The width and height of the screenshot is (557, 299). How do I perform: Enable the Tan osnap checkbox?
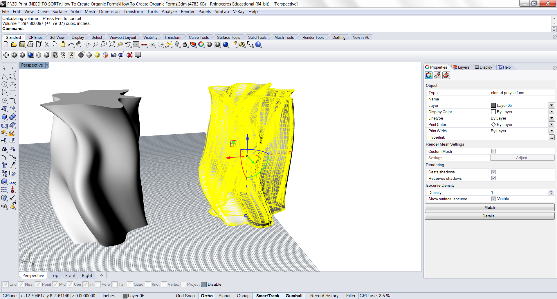[x=114, y=284]
